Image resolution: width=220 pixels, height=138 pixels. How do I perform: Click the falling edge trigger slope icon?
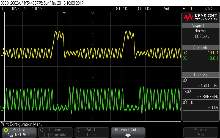pyautogui.click(x=184, y=9)
